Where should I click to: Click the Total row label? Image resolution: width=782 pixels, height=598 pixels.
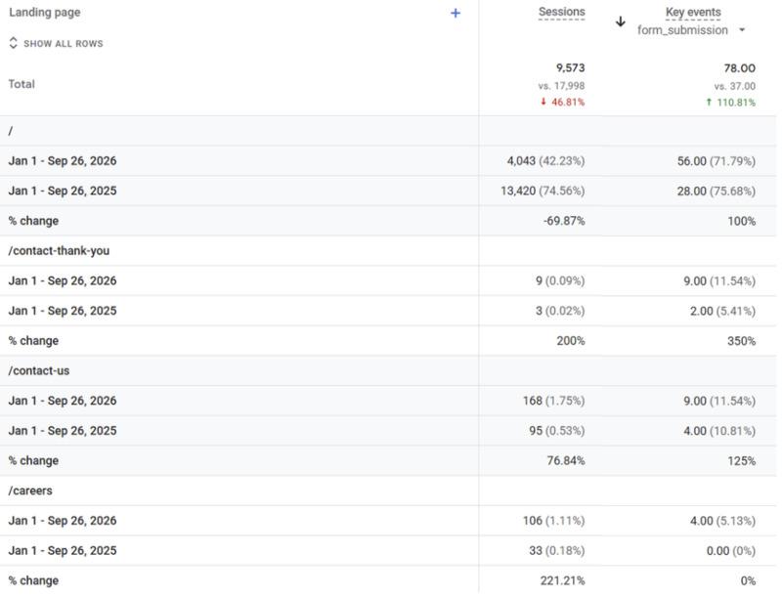click(x=22, y=84)
